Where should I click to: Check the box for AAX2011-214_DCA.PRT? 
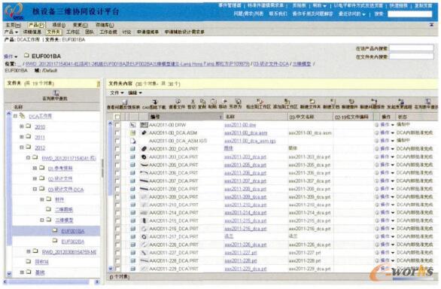[117, 213]
